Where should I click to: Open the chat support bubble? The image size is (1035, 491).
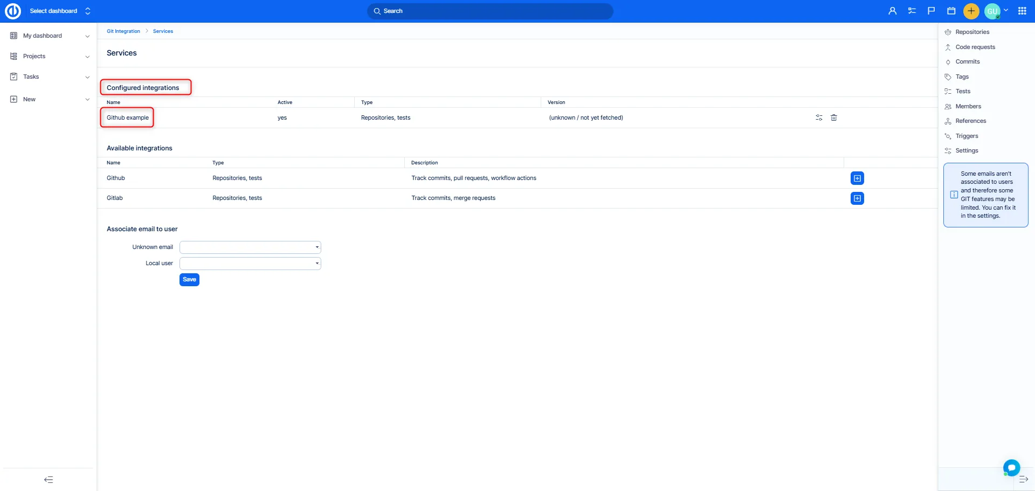coord(1011,467)
